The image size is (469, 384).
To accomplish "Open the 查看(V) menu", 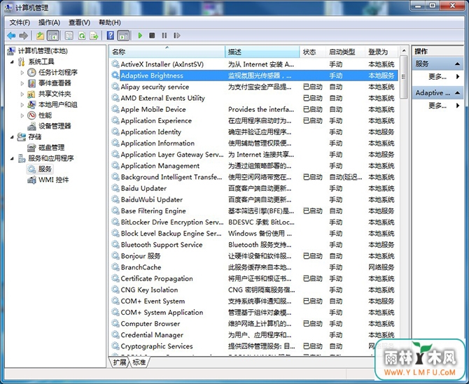I will pyautogui.click(x=79, y=22).
